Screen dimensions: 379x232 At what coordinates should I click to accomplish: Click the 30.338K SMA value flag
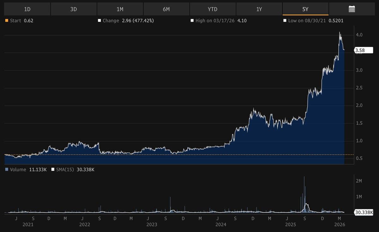coord(364,213)
